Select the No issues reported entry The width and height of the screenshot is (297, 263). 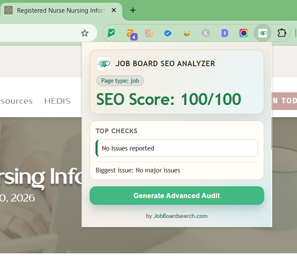pyautogui.click(x=177, y=148)
